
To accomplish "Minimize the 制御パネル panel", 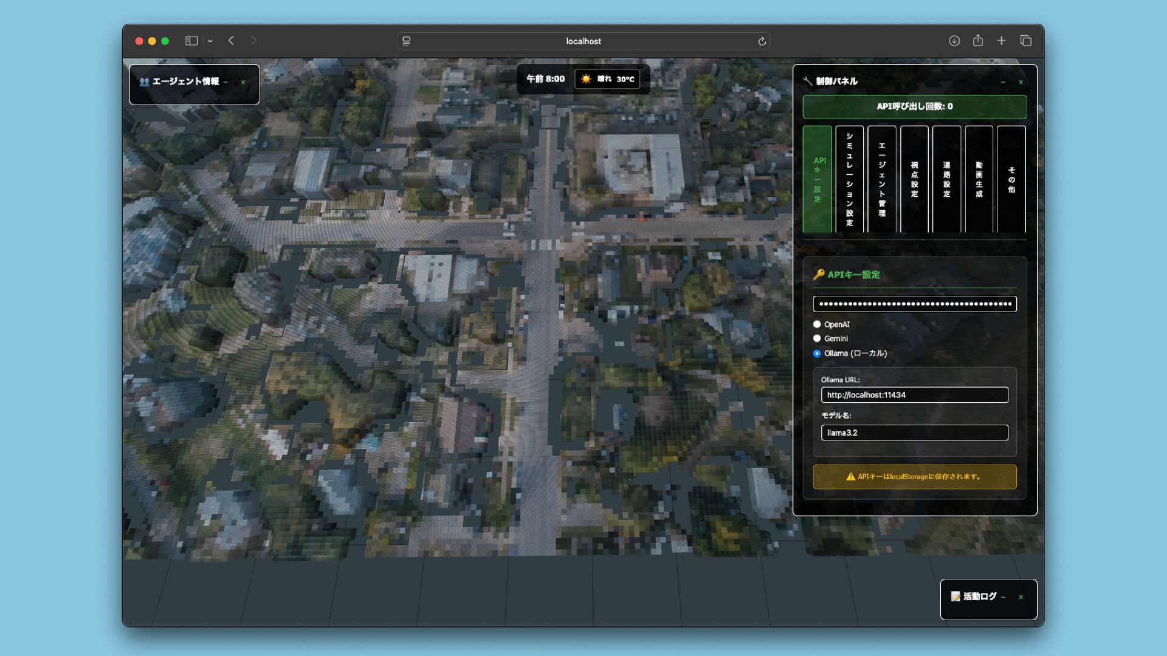I will click(x=1003, y=82).
